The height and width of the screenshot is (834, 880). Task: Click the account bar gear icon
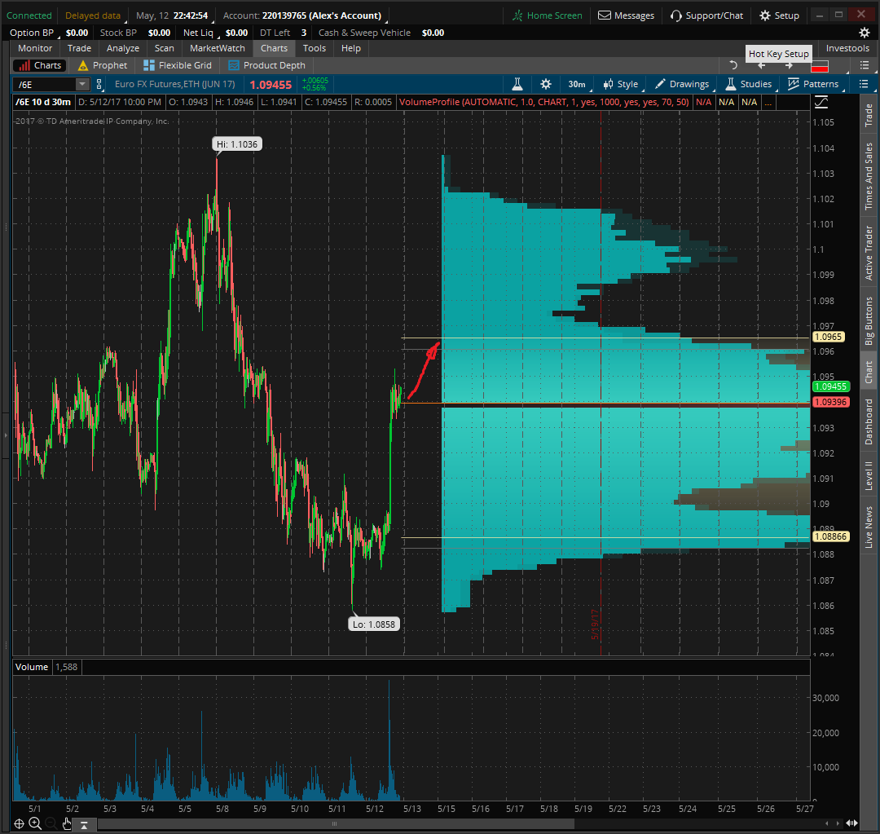coord(865,33)
